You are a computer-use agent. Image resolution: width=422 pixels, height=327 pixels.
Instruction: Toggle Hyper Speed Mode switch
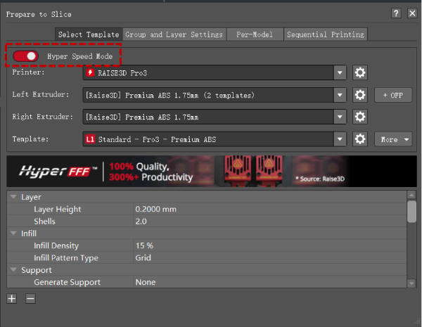tap(25, 56)
